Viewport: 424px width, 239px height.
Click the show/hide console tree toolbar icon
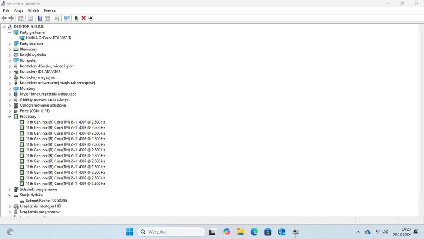(21, 18)
